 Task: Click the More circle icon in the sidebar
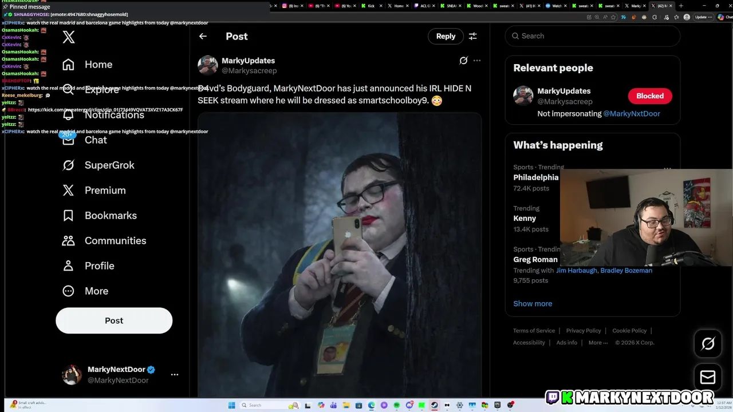[x=68, y=291]
